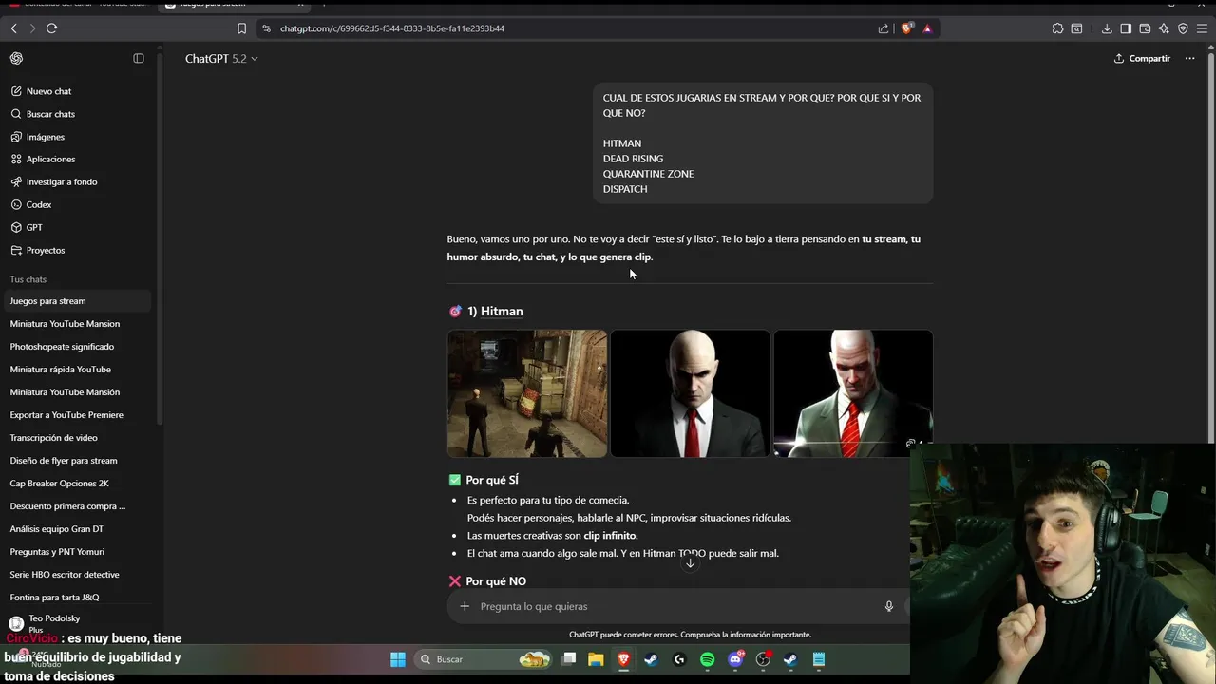Screen dimensions: 1216x684
Task: Toggle the browser sidebar panel icon
Action: point(1126,28)
